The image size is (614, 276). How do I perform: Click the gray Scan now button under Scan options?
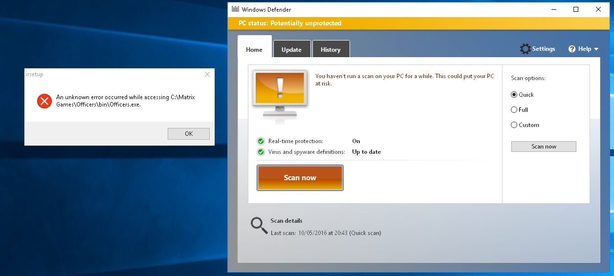tap(544, 147)
